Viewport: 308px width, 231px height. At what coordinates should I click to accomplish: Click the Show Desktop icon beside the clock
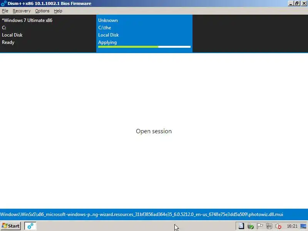pos(303,226)
